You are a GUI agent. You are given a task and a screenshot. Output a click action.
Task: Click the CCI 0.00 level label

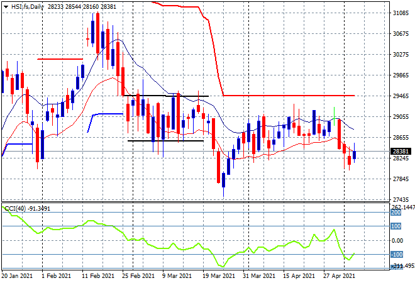397,240
